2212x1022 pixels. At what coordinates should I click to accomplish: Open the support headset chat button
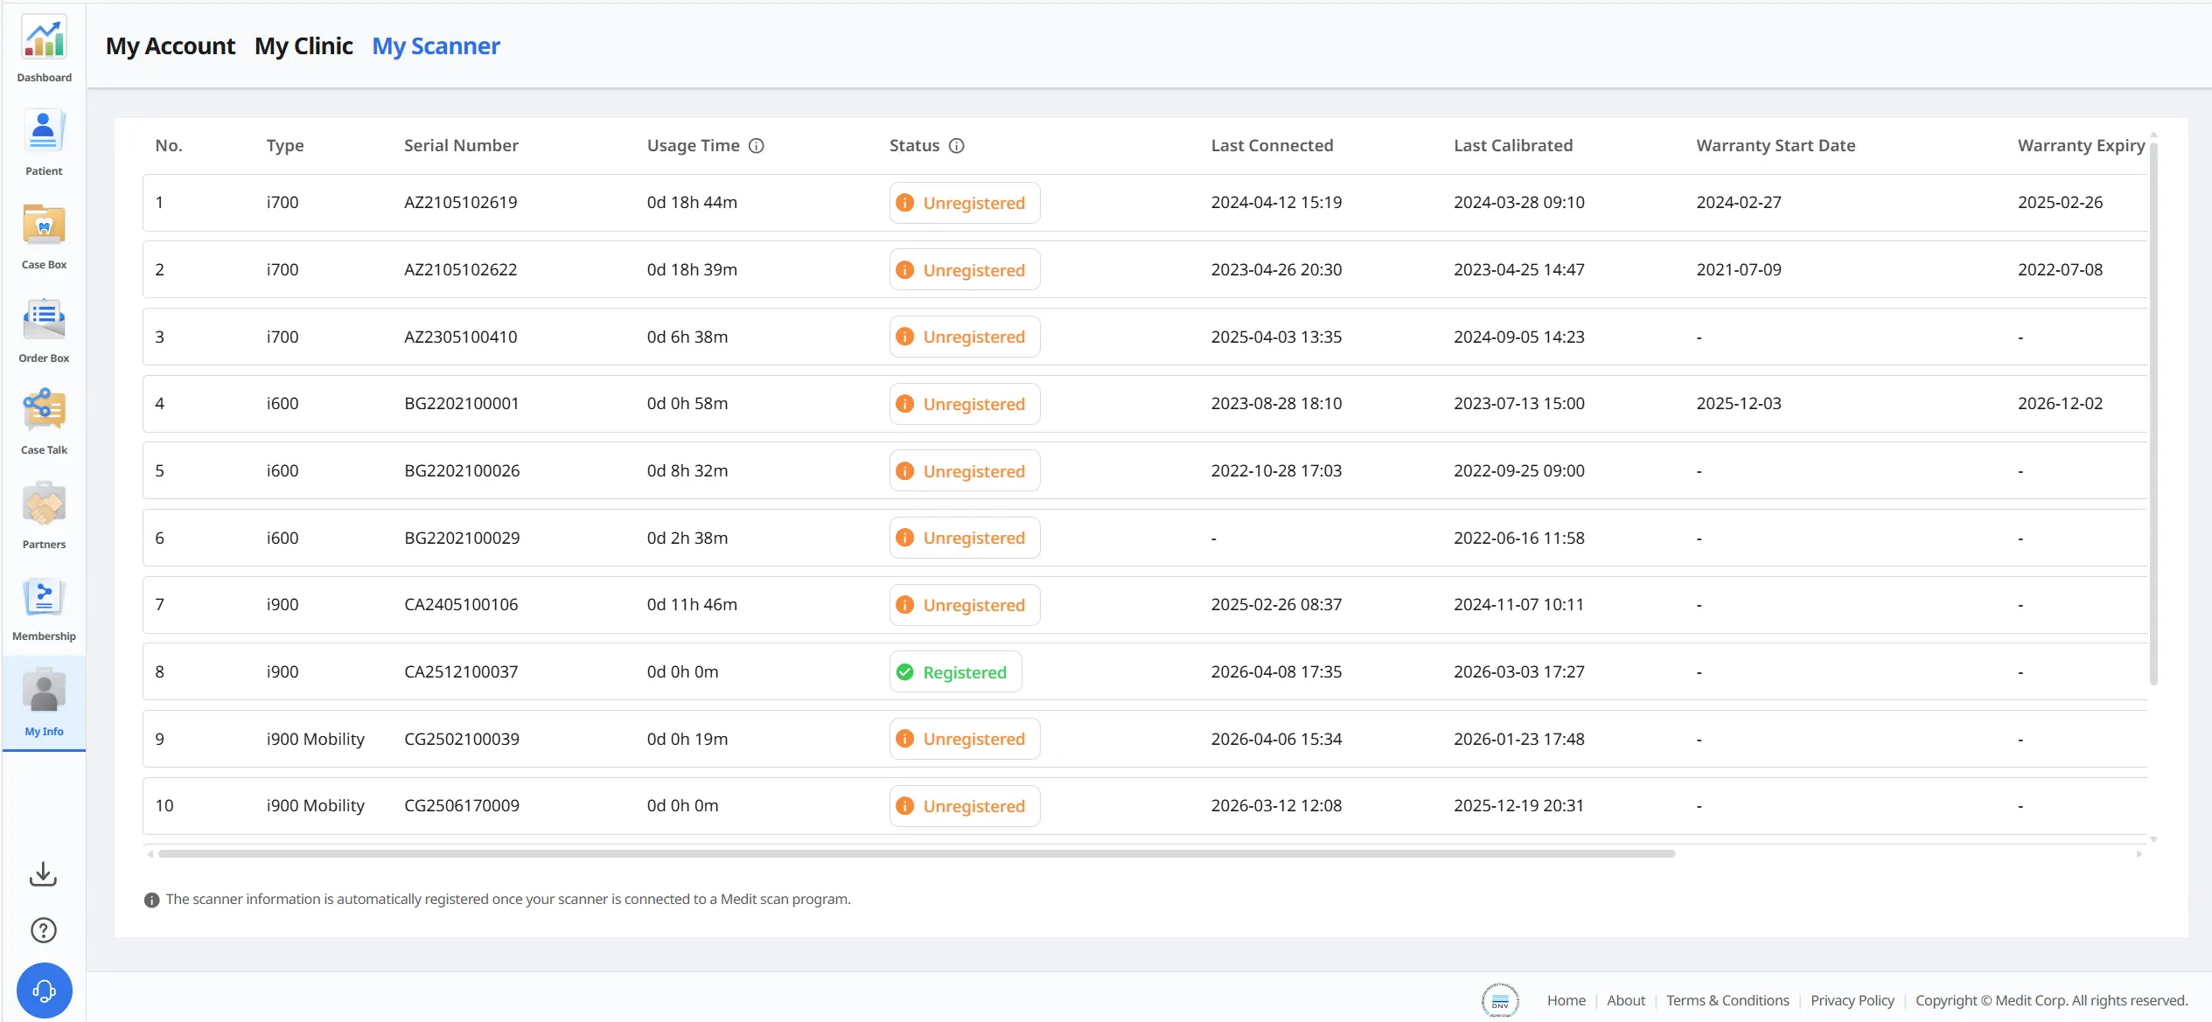click(44, 991)
